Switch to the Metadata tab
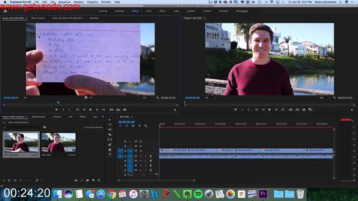The width and height of the screenshot is (358, 201). pyautogui.click(x=94, y=18)
